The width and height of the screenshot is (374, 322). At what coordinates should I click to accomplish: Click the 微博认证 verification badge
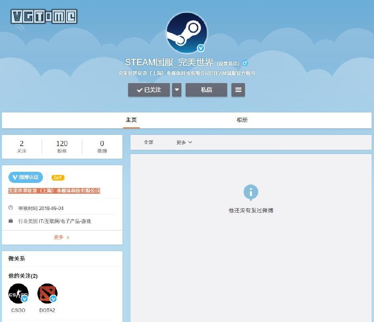click(x=26, y=177)
